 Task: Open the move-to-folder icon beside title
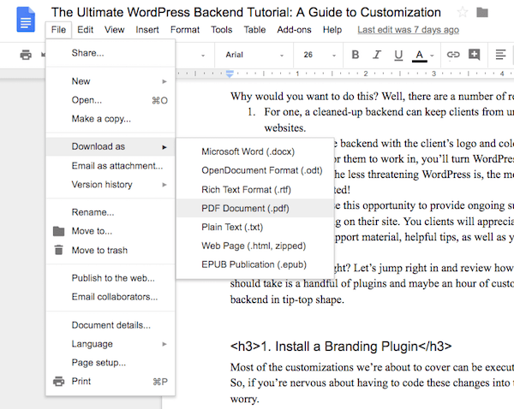[x=481, y=13]
